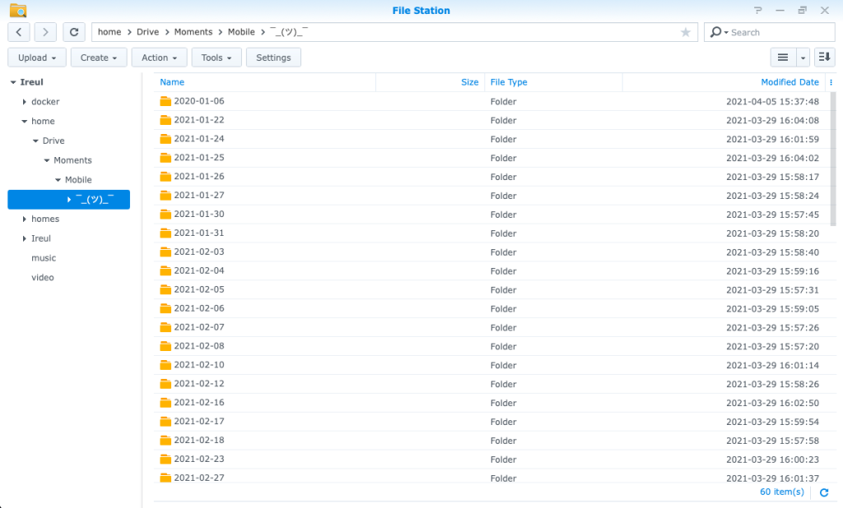The height and width of the screenshot is (508, 843).
Task: Expand the docker folder in tree
Action: pos(24,102)
